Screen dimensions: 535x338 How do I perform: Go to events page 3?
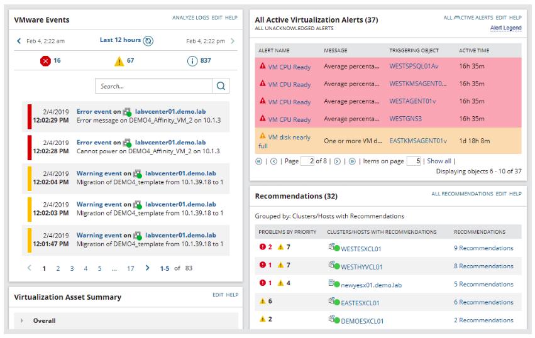pyautogui.click(x=72, y=269)
